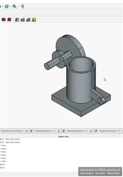Click the third blue-and-yellow shape tool icon
This screenshot has height=177, width=123.
pyautogui.click(x=28, y=19)
